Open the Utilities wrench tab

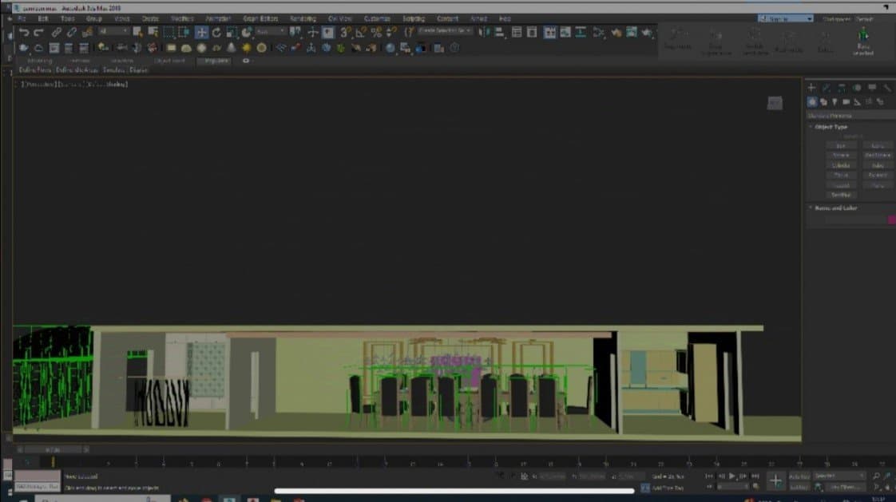click(x=887, y=87)
